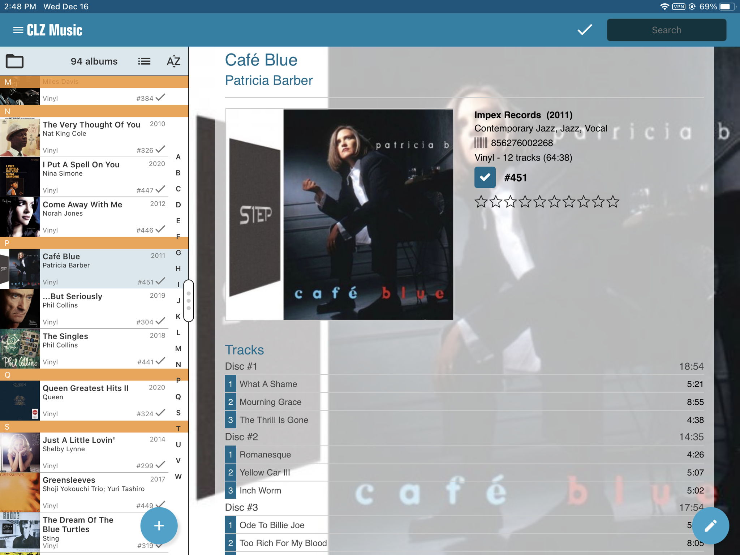Select The Dream Of The Blue Turtles
The height and width of the screenshot is (555, 740).
coord(85,532)
